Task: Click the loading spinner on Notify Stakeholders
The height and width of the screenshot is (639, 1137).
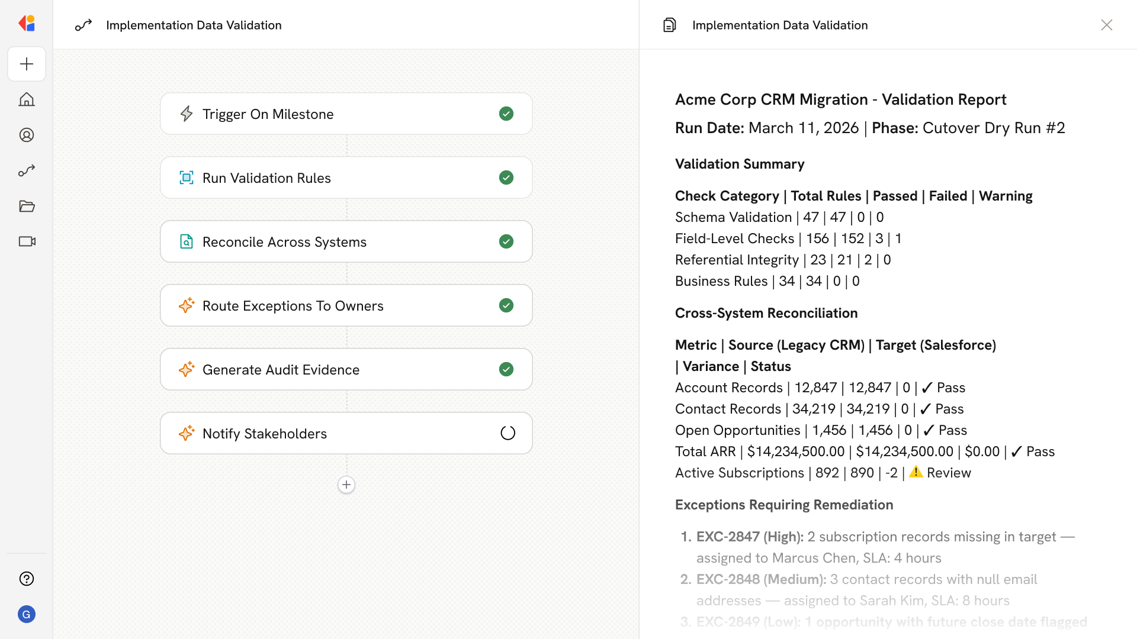Action: pos(508,433)
